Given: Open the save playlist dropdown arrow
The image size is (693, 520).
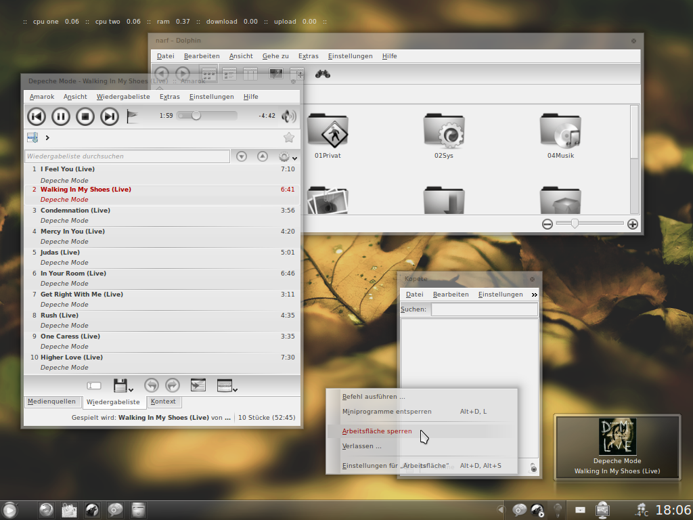Looking at the screenshot, I should pyautogui.click(x=131, y=390).
